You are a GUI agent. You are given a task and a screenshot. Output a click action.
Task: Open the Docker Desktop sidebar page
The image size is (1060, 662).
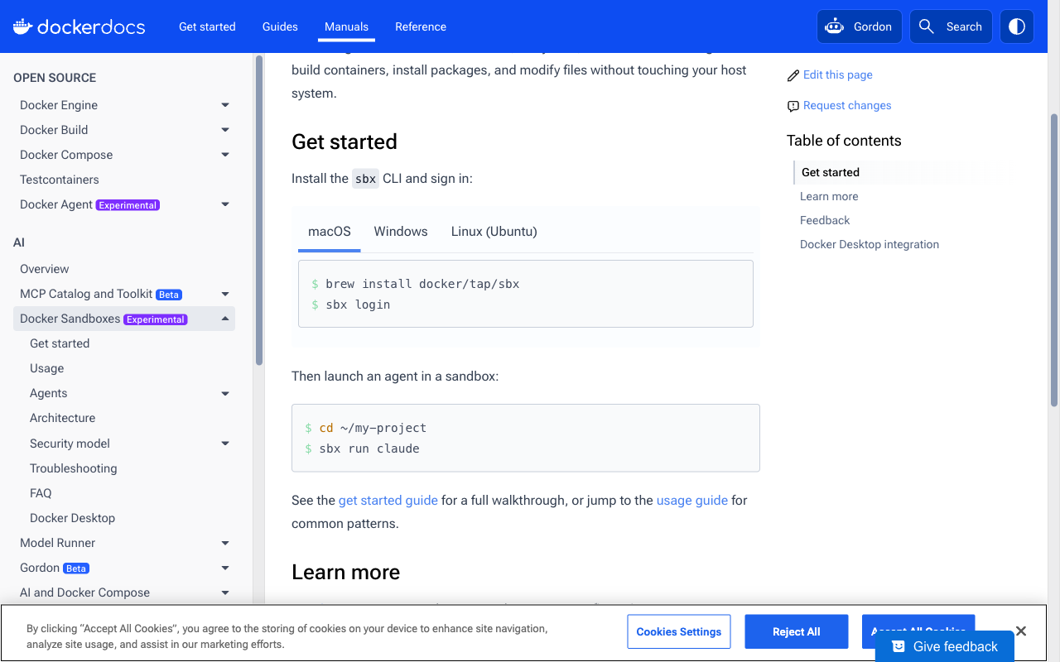[x=72, y=518]
